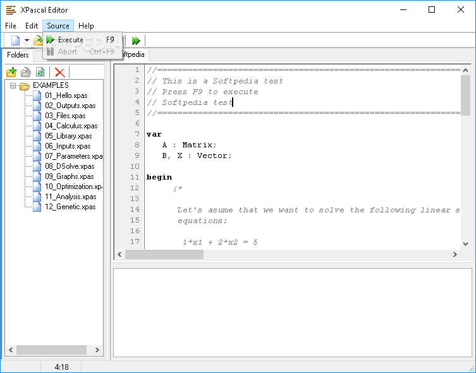
Task: Click editor horizontal scrollbar left arrow
Action: (119, 254)
